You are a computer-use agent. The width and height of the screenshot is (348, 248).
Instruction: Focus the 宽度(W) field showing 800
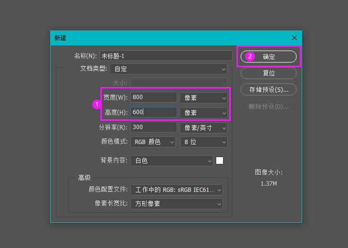153,97
